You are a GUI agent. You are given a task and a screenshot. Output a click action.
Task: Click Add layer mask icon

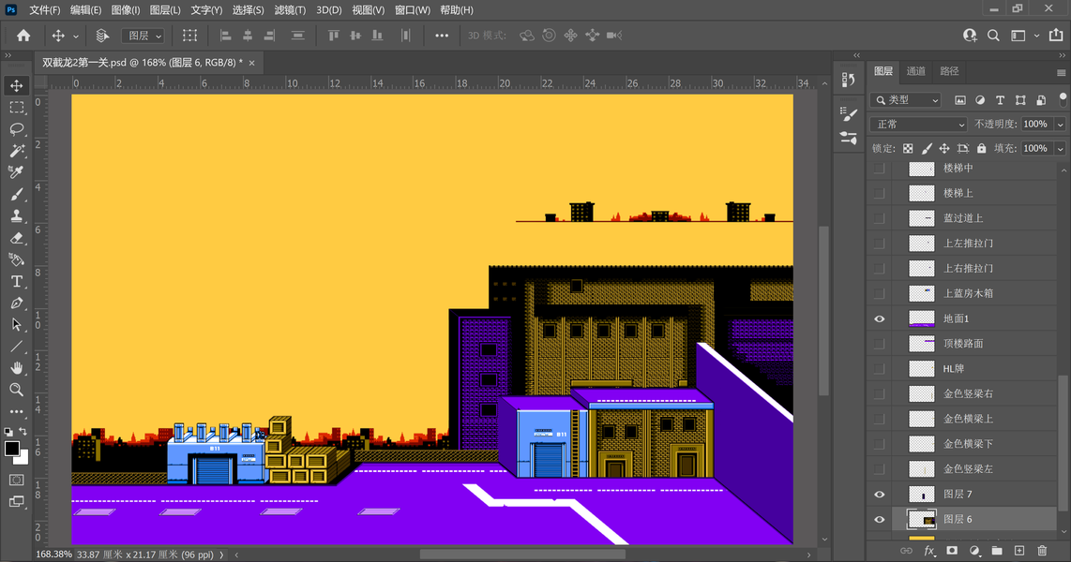click(952, 551)
